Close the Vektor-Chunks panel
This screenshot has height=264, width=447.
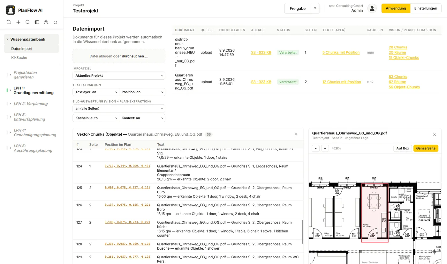296,134
